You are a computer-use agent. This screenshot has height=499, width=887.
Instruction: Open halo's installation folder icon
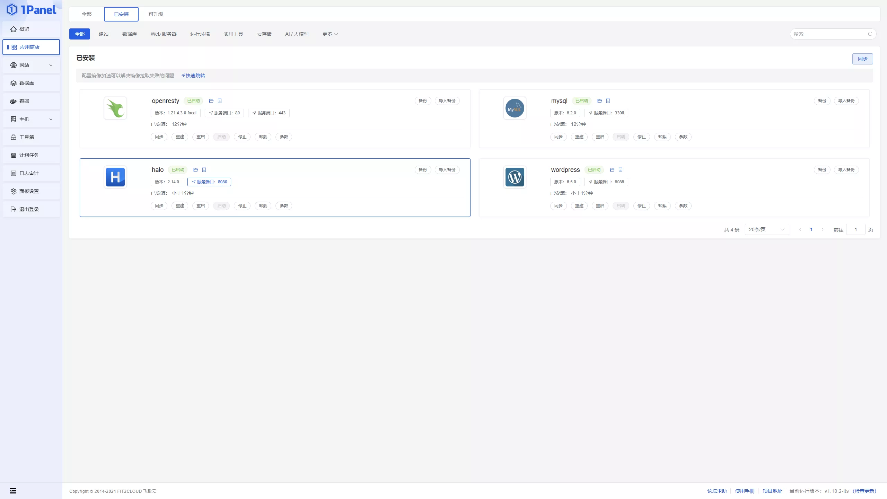(x=195, y=170)
